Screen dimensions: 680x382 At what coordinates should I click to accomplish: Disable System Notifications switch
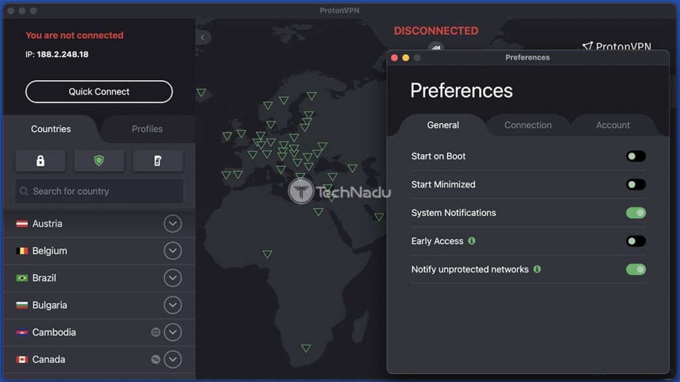[x=636, y=213]
